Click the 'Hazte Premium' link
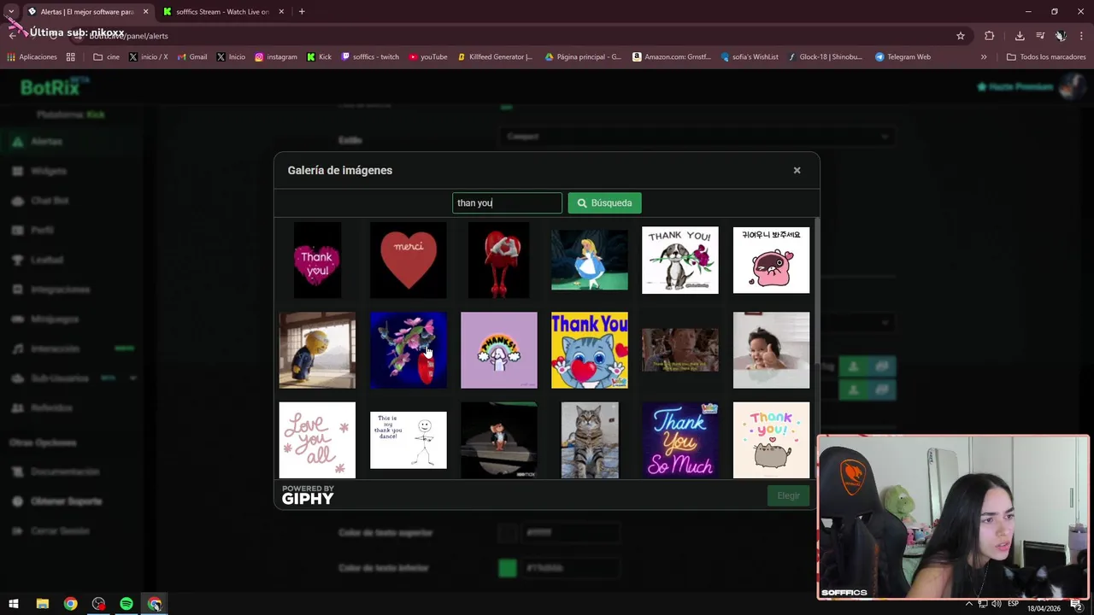 coord(1015,86)
